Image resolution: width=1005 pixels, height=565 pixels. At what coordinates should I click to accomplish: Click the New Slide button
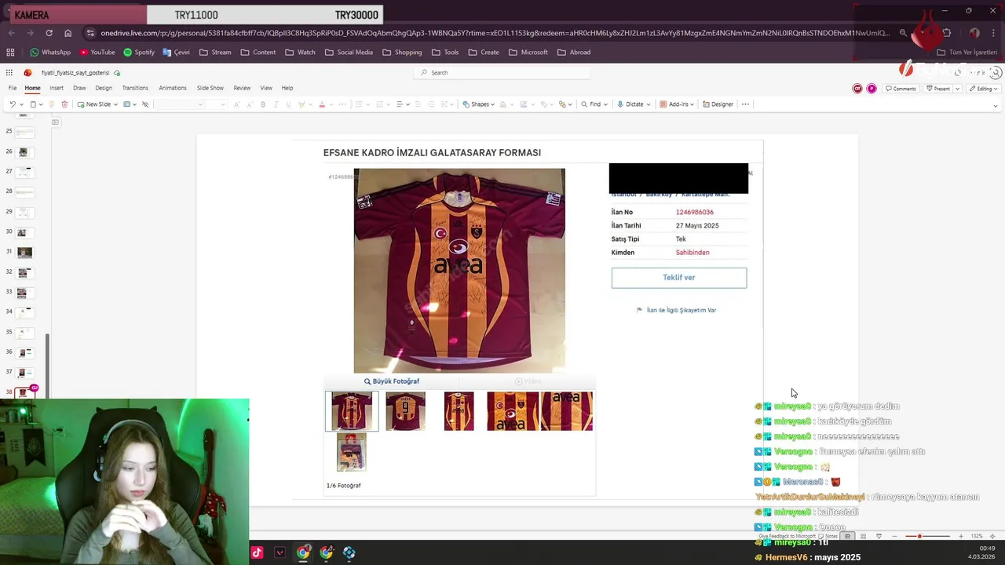94,104
